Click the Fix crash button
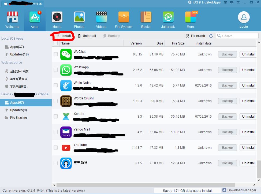 coord(195,36)
